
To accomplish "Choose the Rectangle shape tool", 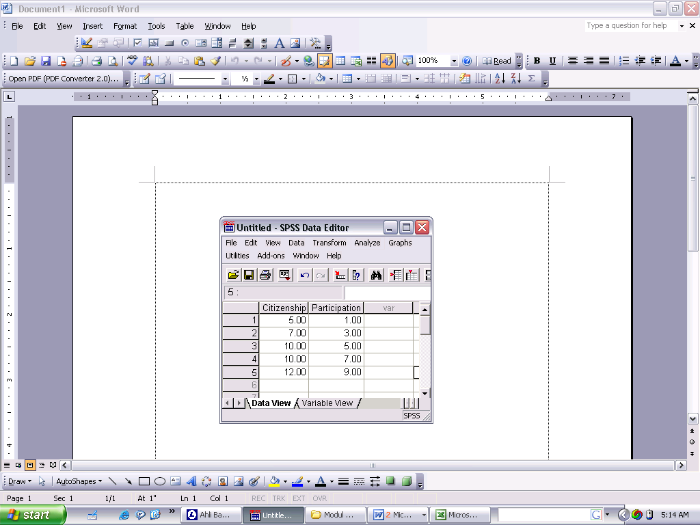I will 144,481.
